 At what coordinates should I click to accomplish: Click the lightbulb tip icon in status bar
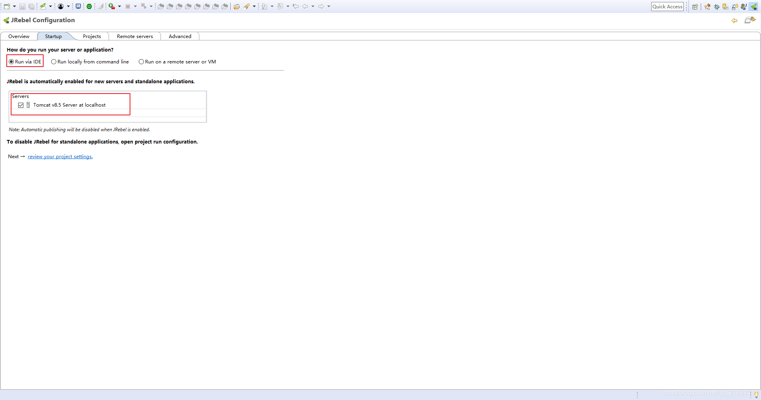pos(756,395)
